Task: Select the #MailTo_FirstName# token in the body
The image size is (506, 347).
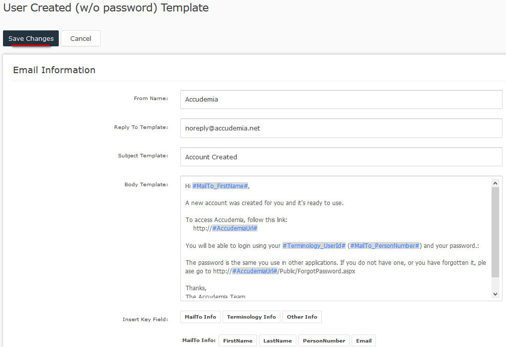Action: (220, 186)
